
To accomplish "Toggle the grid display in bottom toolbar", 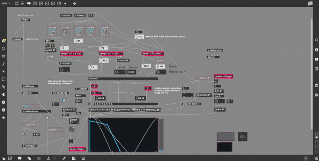I will pos(39,158).
